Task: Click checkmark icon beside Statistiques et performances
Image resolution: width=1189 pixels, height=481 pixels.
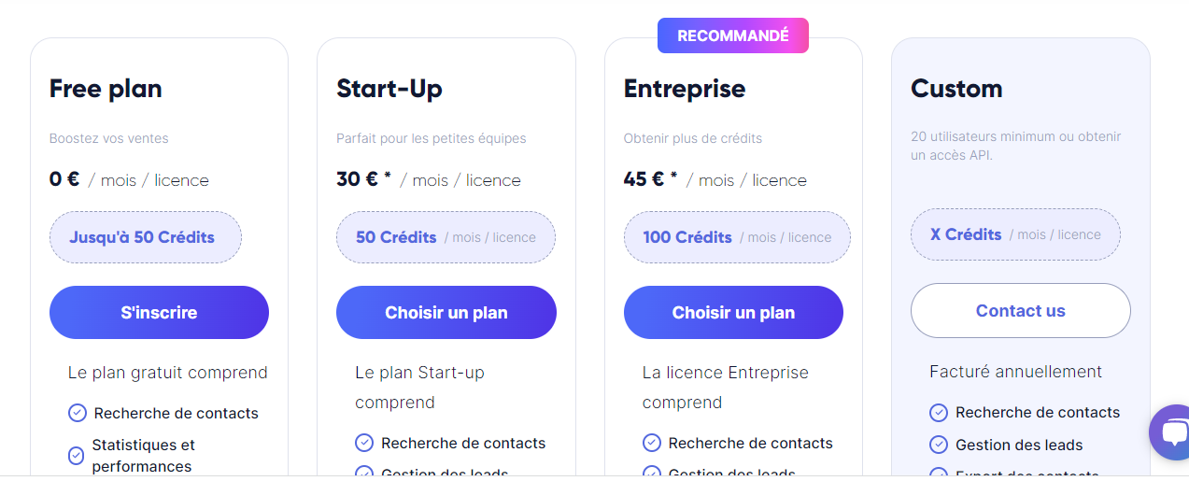Action: pyautogui.click(x=77, y=456)
